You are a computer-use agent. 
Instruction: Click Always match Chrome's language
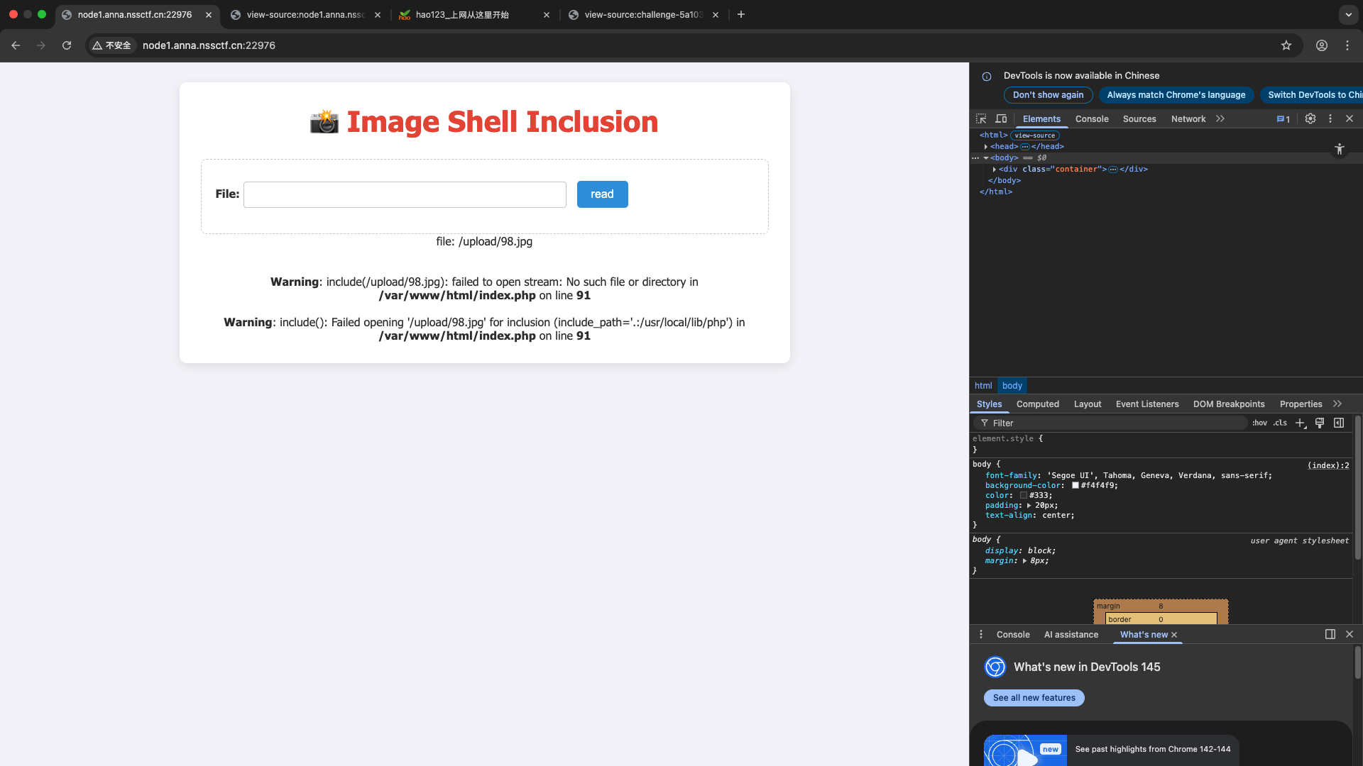pos(1176,95)
